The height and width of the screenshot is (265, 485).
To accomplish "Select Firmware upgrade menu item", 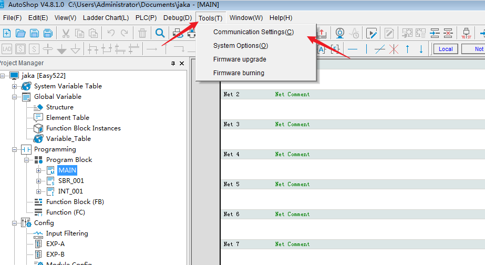I will (x=240, y=59).
